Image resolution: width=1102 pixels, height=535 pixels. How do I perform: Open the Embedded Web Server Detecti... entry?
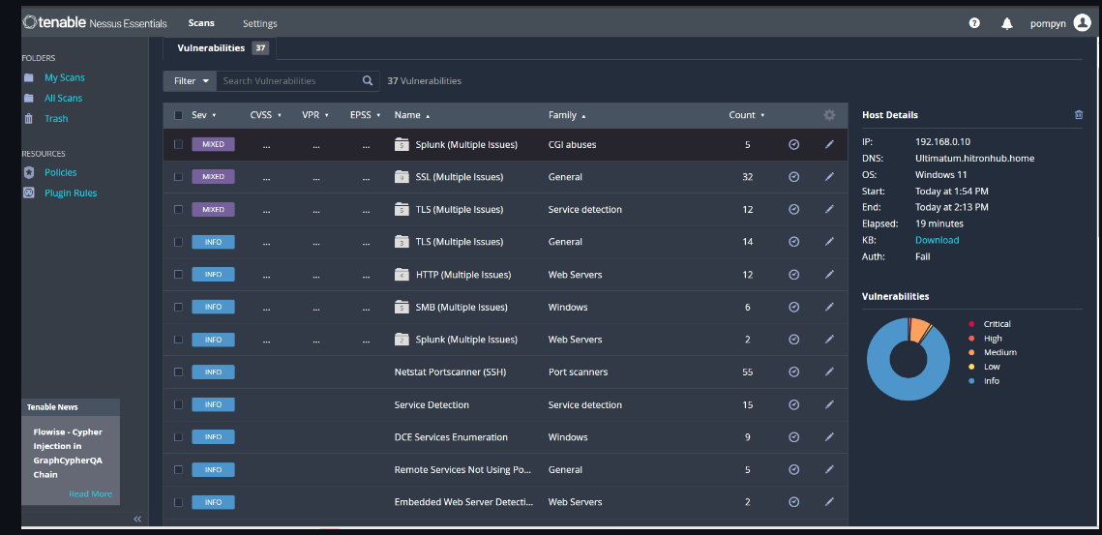coord(463,502)
